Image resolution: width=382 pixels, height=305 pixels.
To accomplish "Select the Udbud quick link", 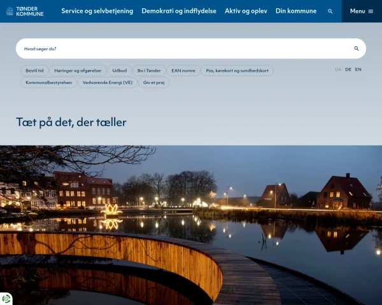I will click(x=119, y=71).
